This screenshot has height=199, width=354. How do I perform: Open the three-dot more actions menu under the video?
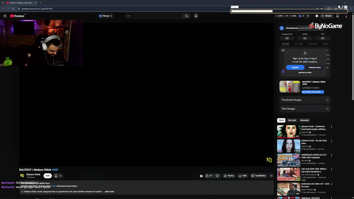click(x=271, y=176)
